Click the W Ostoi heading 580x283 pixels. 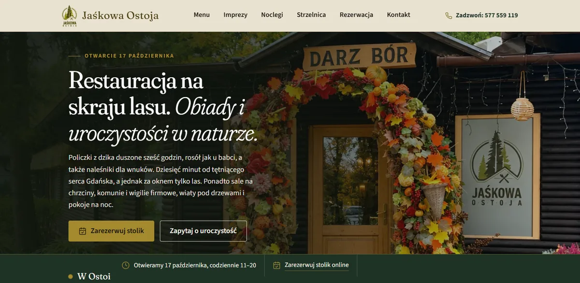(x=94, y=277)
